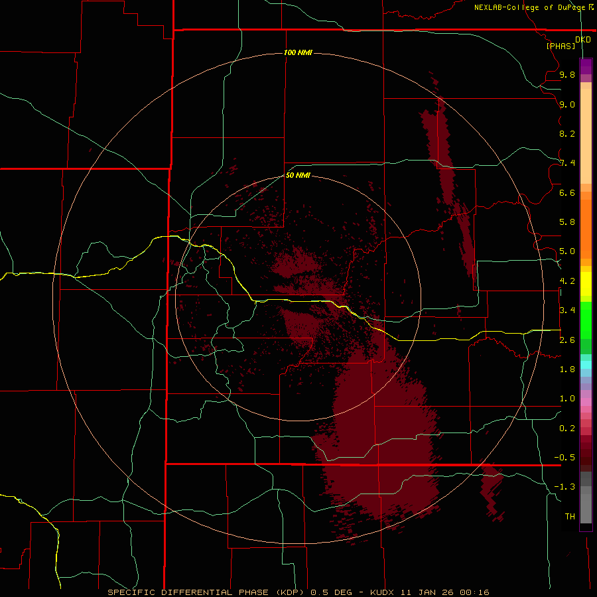Click the TH threshold label on scale
This screenshot has height=597, width=597.
pos(570,517)
